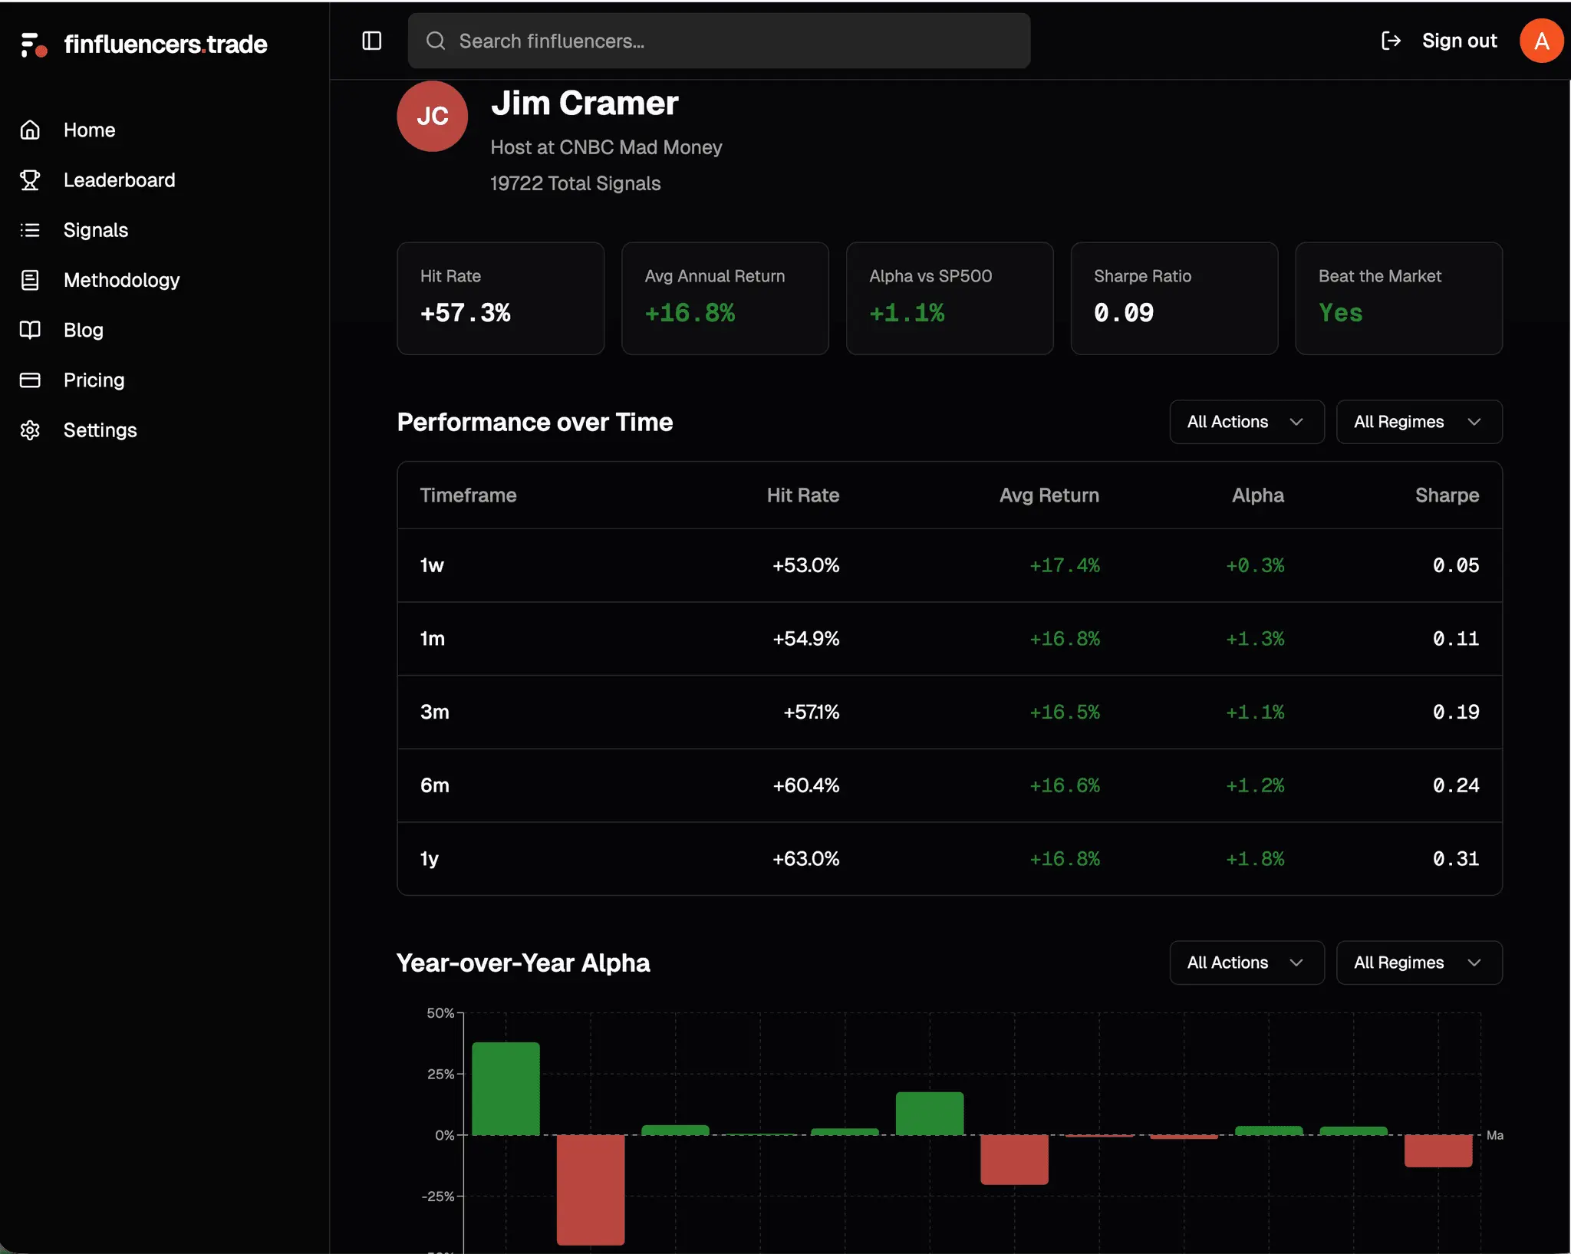Click Host at CNBC Mad Money subtitle
The height and width of the screenshot is (1254, 1571).
(606, 147)
